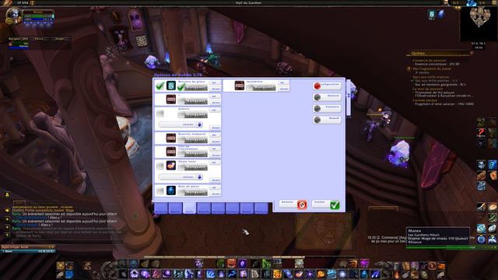Click the Barrière de glace spell icon
This screenshot has height=280, width=498.
click(x=171, y=86)
